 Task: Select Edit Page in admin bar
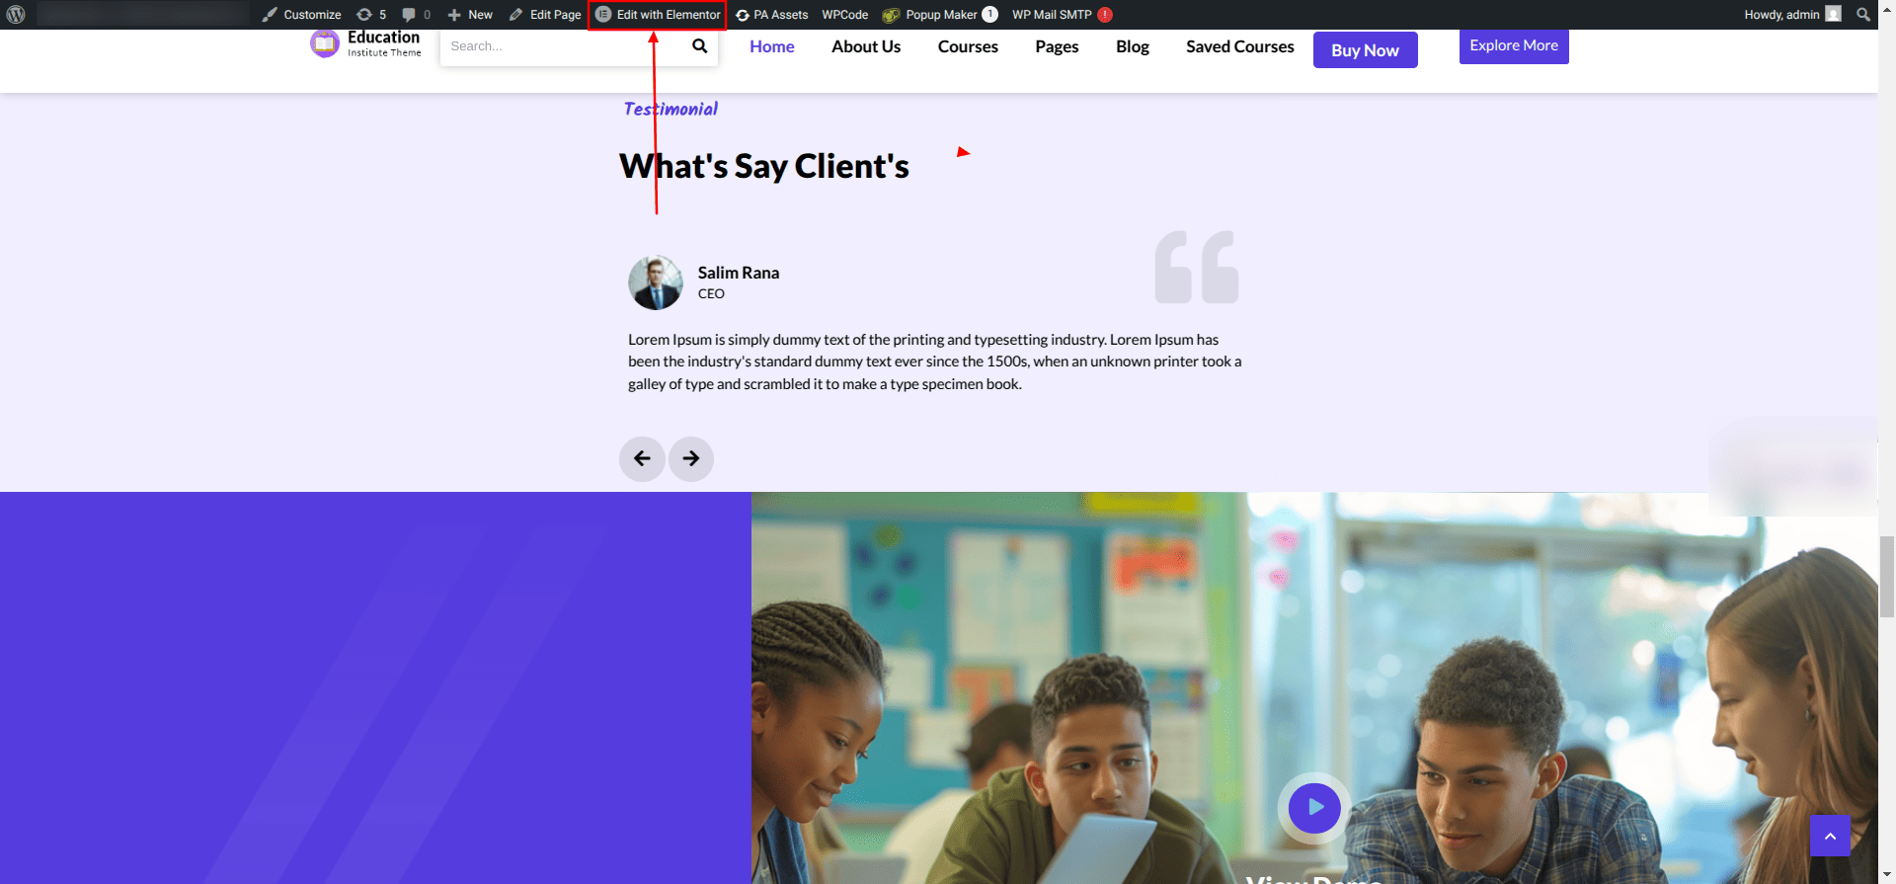[545, 15]
